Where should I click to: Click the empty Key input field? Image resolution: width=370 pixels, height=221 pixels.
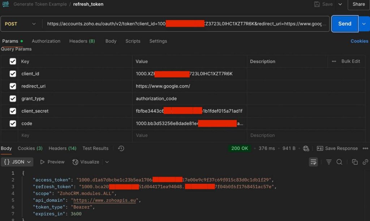click(x=75, y=136)
